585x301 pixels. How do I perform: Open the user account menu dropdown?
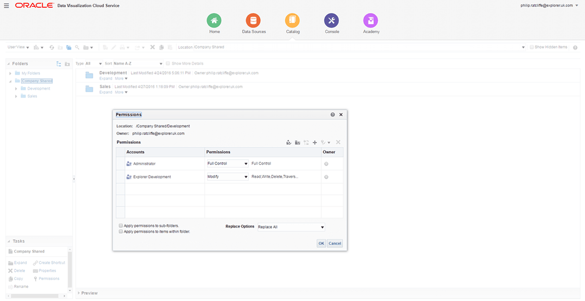[x=577, y=5]
